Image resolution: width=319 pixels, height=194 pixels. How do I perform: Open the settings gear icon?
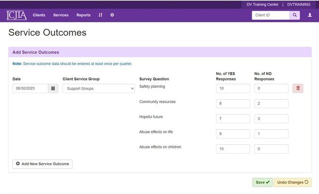[x=112, y=15]
